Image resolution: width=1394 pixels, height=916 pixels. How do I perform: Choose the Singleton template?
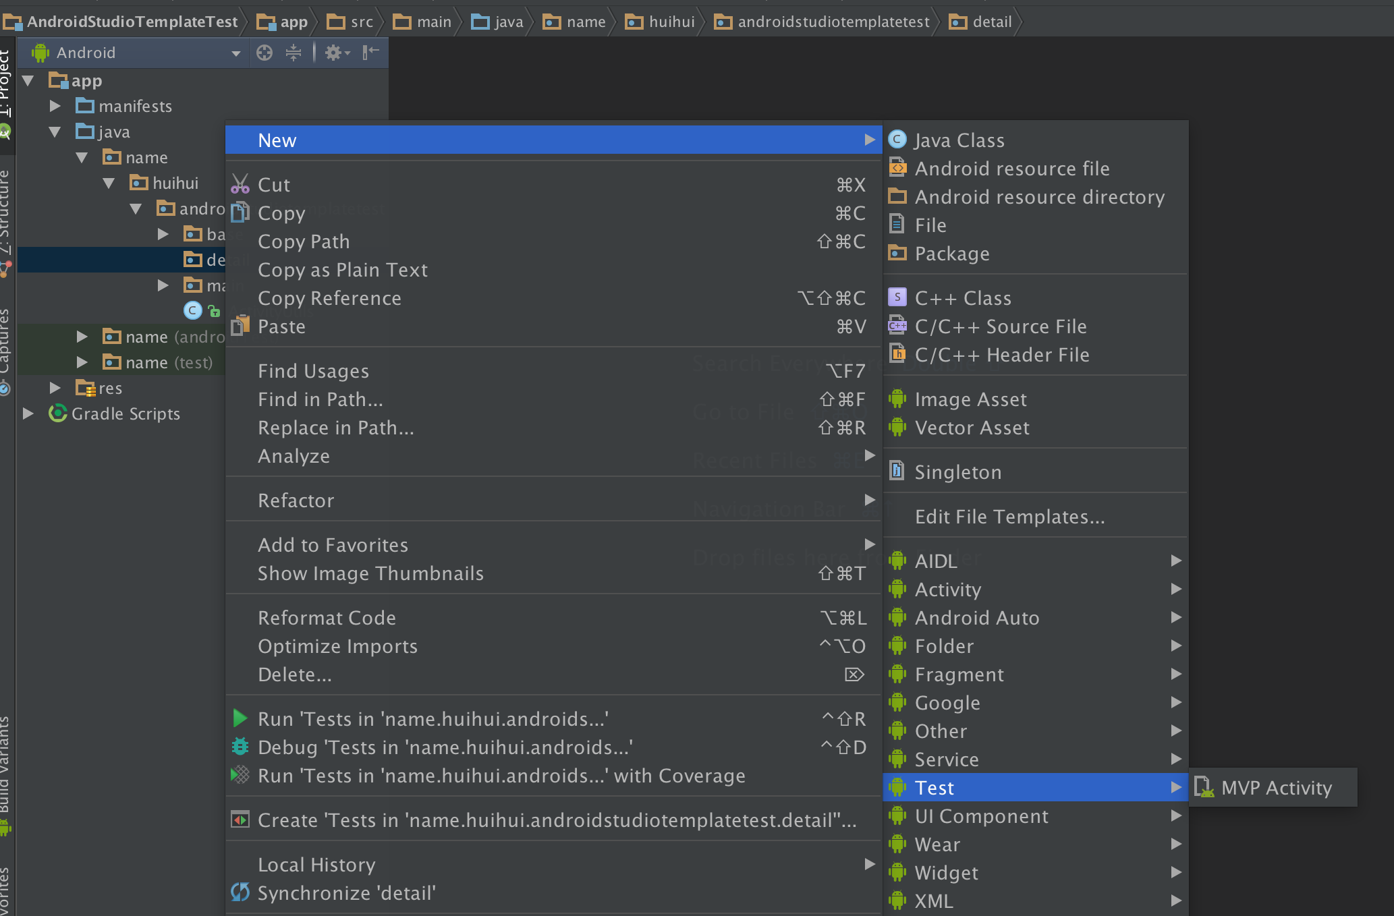pos(1035,472)
